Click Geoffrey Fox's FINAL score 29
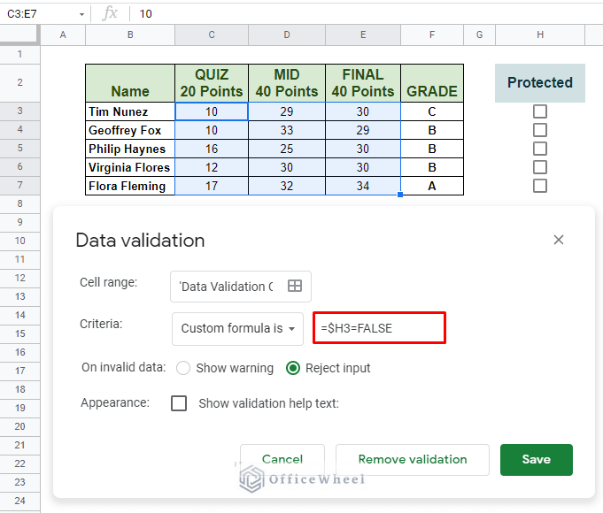Viewport: 603px width, 513px height. 363,130
